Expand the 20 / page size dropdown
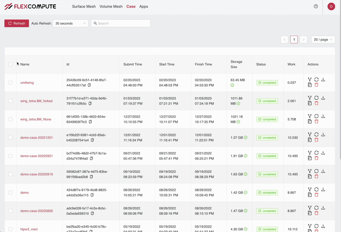Screen dimensions: 341x232 pyautogui.click(x=323, y=40)
